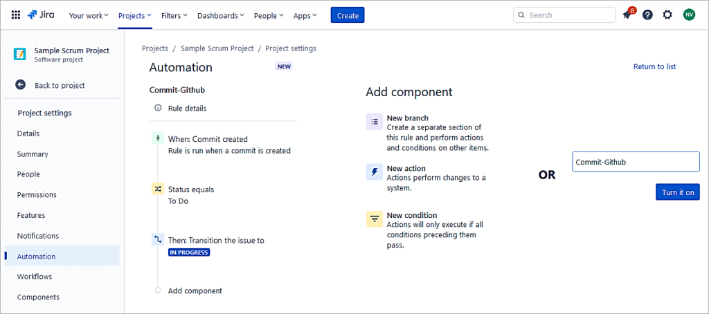Open the notifications bell icon
The image size is (709, 314).
point(627,15)
